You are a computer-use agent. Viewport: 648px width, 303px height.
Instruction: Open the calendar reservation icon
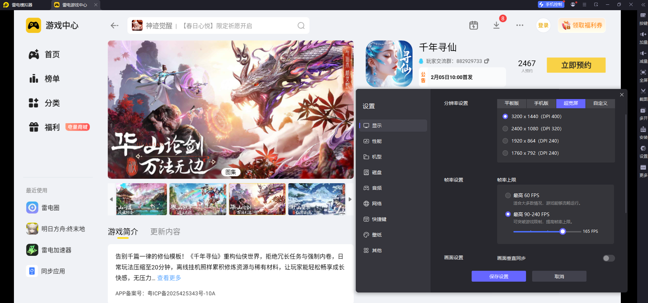[474, 25]
